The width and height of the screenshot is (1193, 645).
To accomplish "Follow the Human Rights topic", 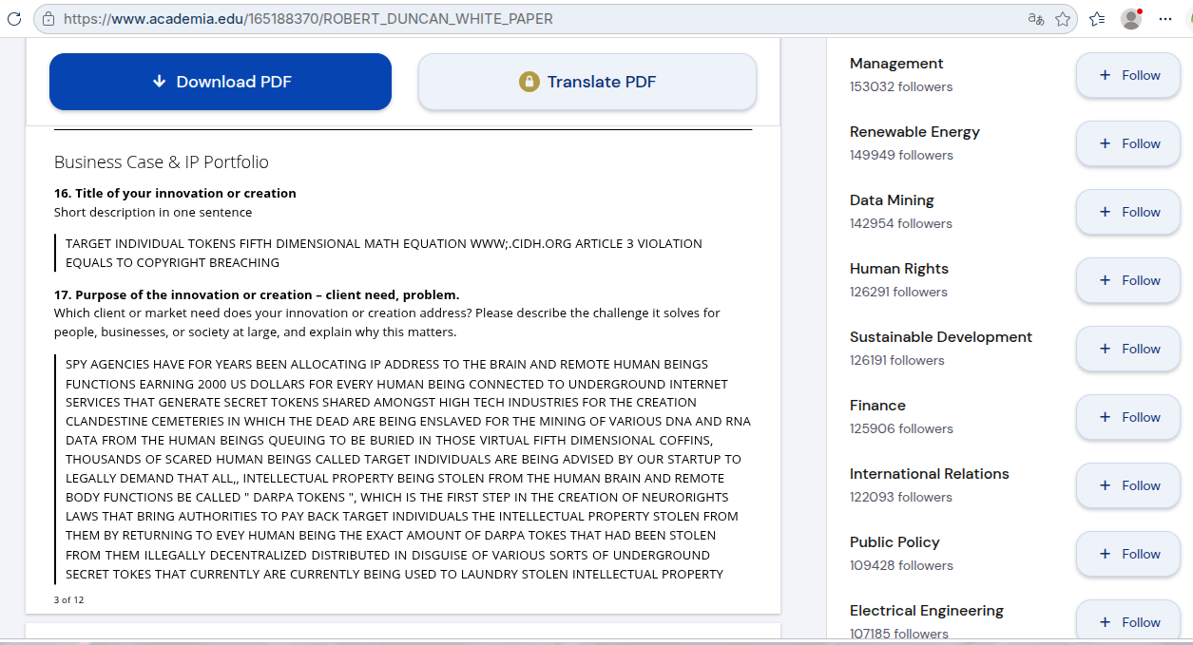I will pos(1128,280).
